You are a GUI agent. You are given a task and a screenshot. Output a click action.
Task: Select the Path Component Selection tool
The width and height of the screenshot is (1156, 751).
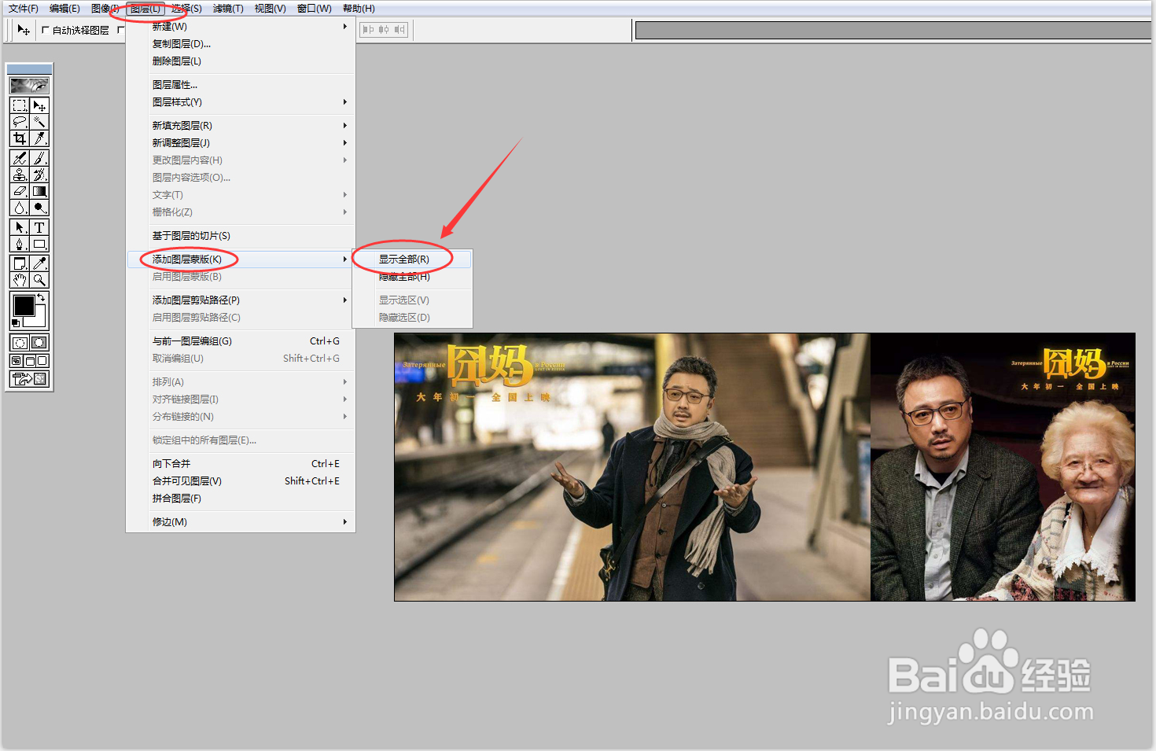(x=20, y=227)
